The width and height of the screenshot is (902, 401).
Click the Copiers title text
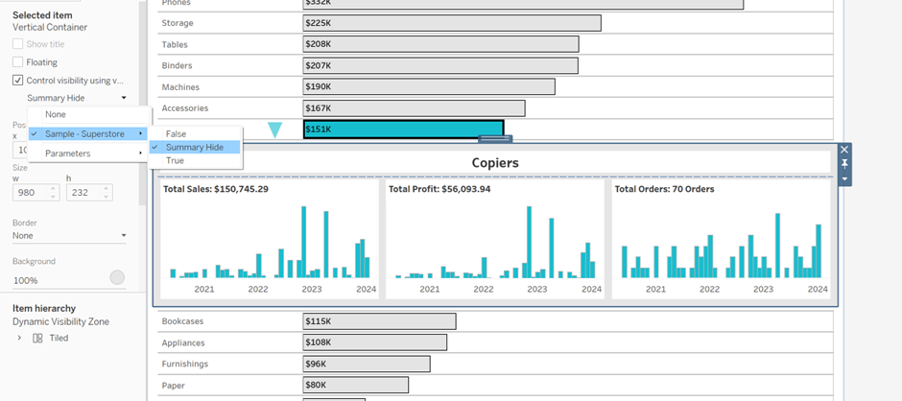(x=495, y=163)
